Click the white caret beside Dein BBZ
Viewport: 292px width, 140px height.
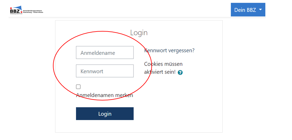tap(260, 10)
